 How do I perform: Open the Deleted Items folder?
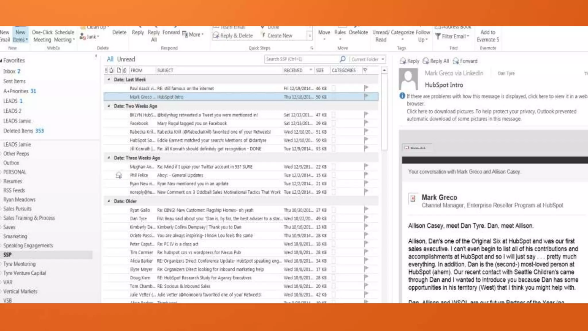(18, 131)
